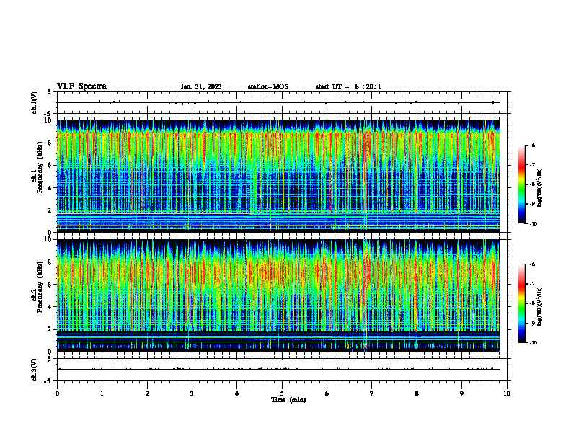The image size is (571, 441).
Task: Click the "-10" label on ch.2 color scale
Action: click(534, 343)
